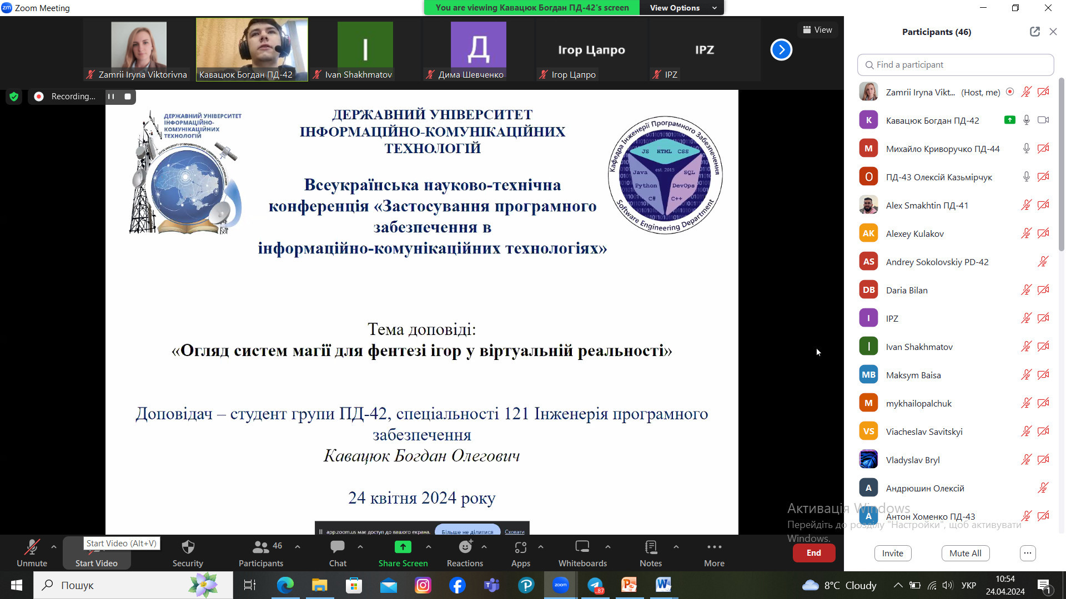Open Windows Start menu
1066x599 pixels.
click(x=16, y=585)
